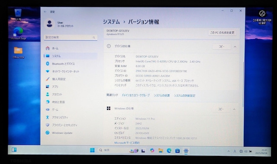Collapse the デバイスの仕様 section chevron

[235, 47]
